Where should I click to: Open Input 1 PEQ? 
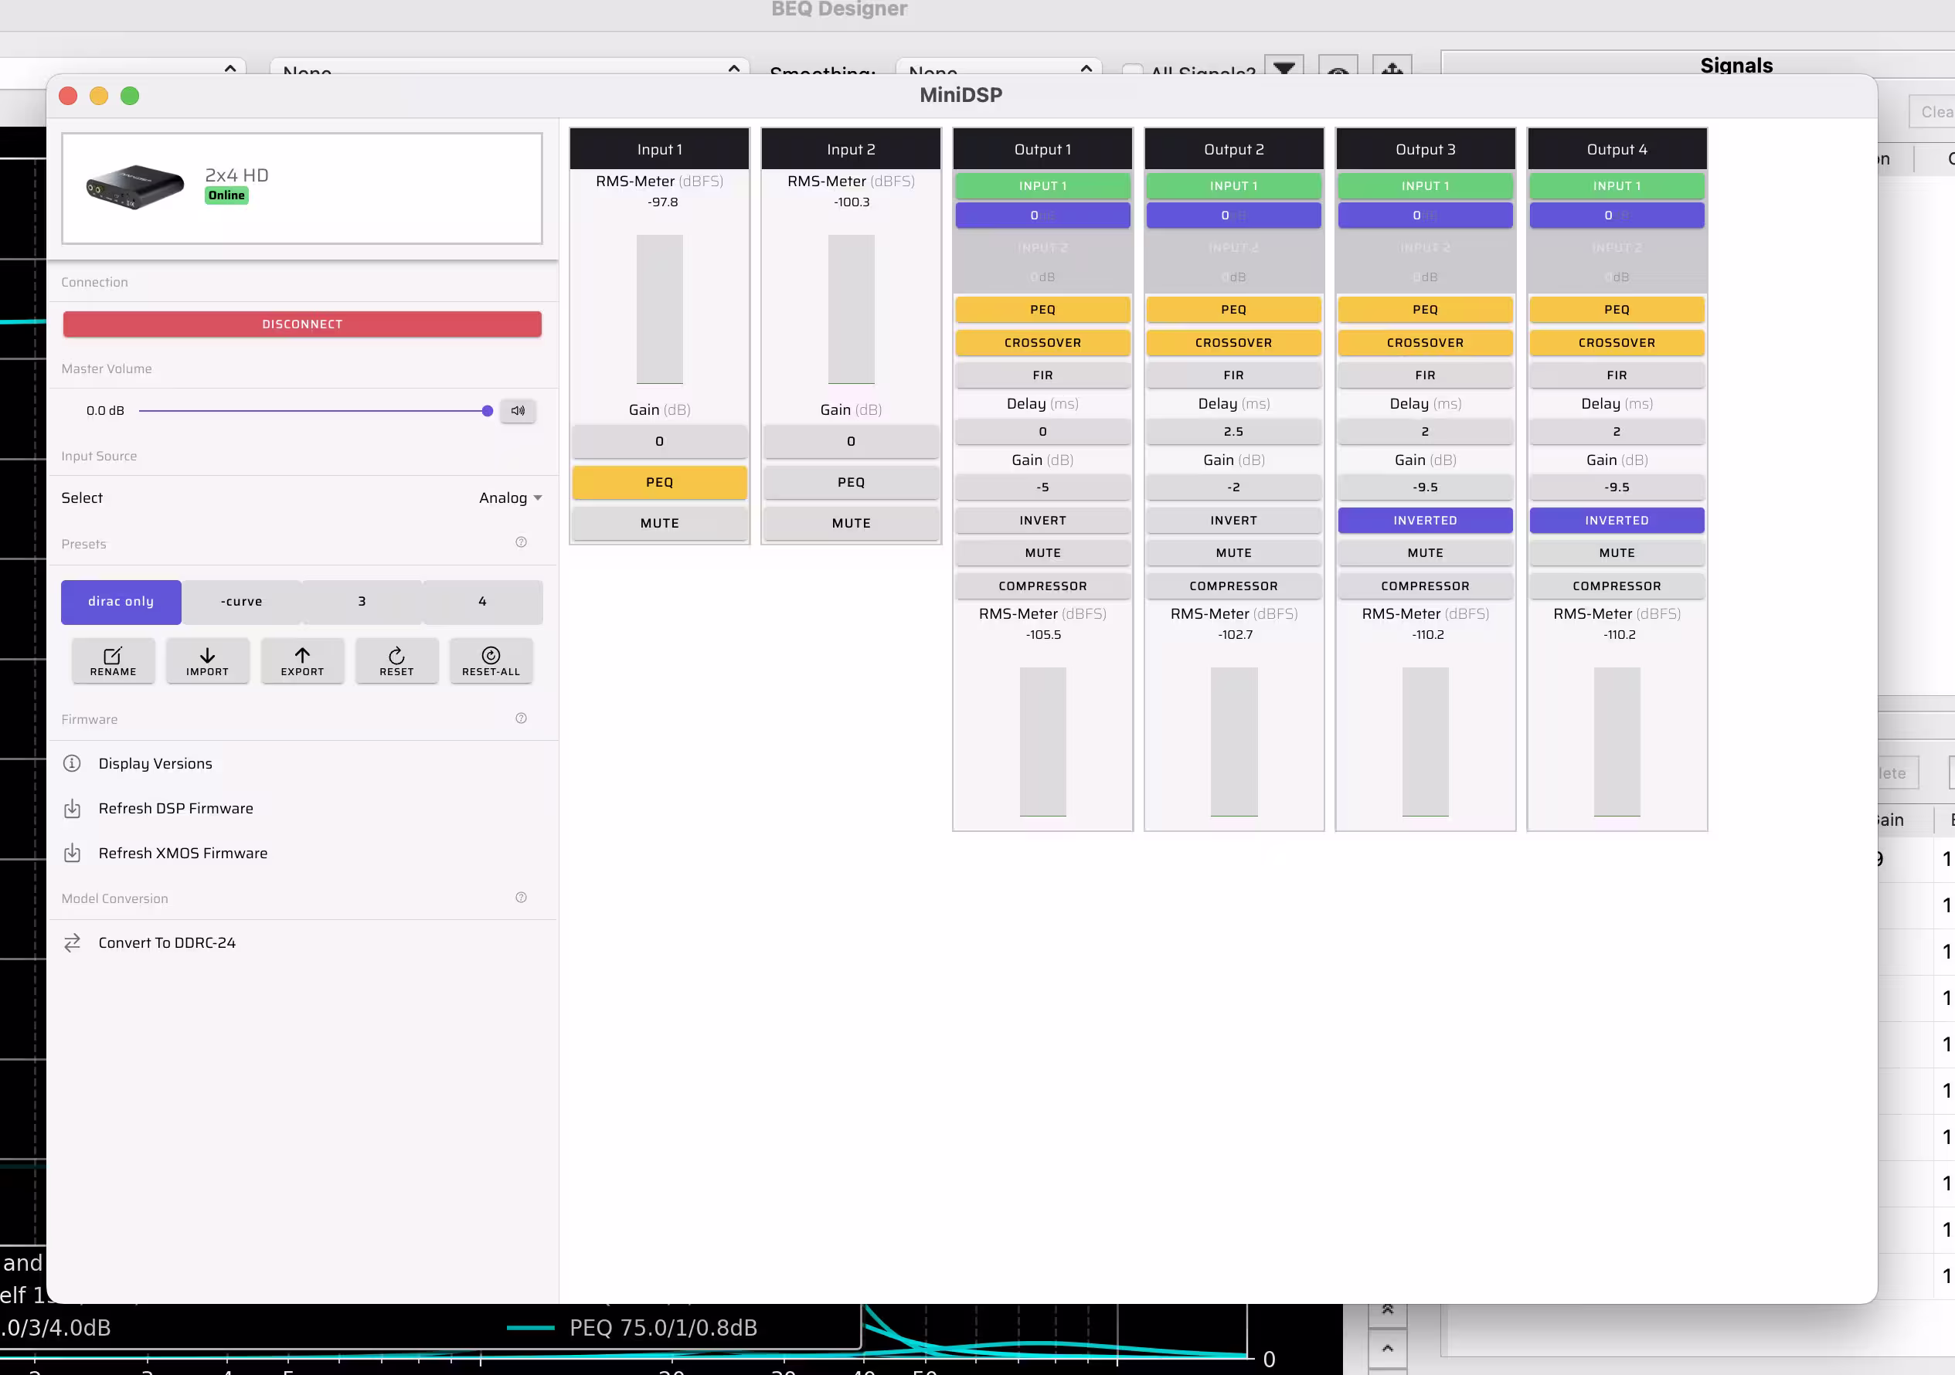(x=660, y=483)
